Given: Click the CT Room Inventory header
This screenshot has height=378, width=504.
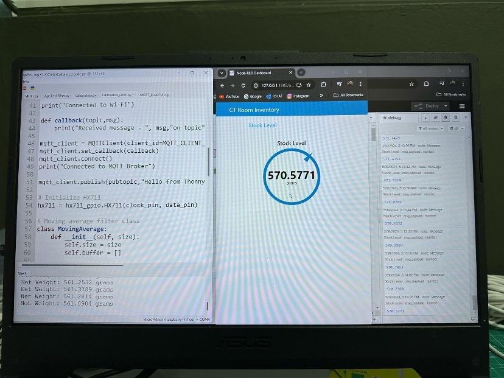Looking at the screenshot, I should tap(254, 110).
